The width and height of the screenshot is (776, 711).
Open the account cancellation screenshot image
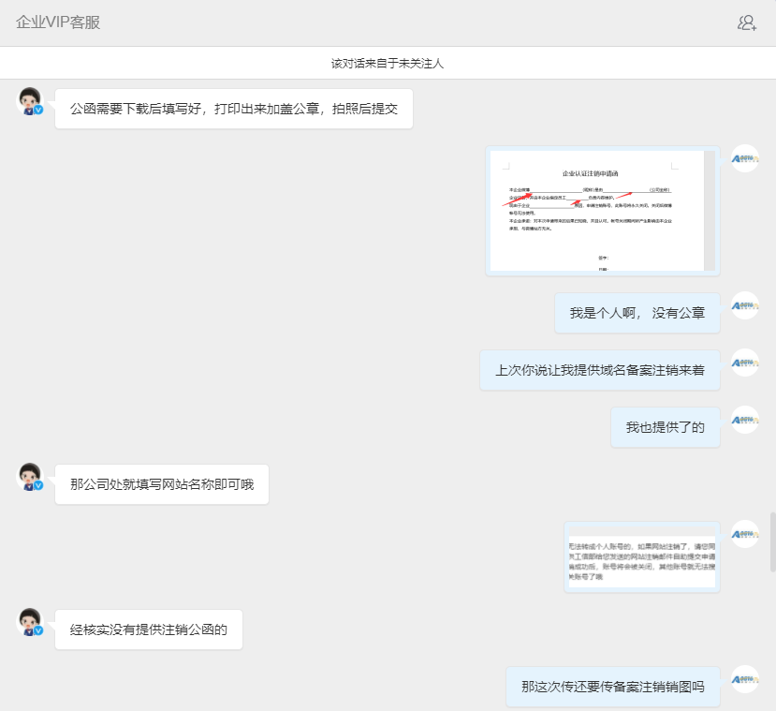(x=642, y=557)
